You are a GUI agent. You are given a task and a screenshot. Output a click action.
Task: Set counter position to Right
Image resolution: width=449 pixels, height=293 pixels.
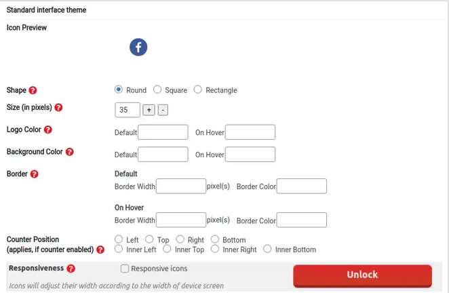pyautogui.click(x=180, y=239)
